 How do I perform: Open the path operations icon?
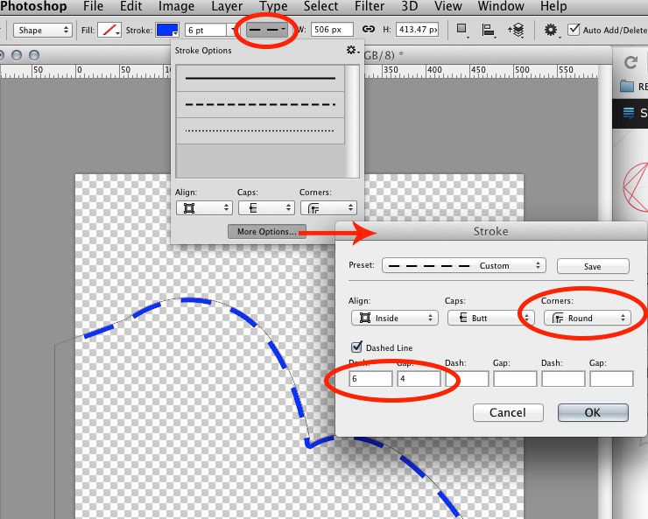(462, 30)
